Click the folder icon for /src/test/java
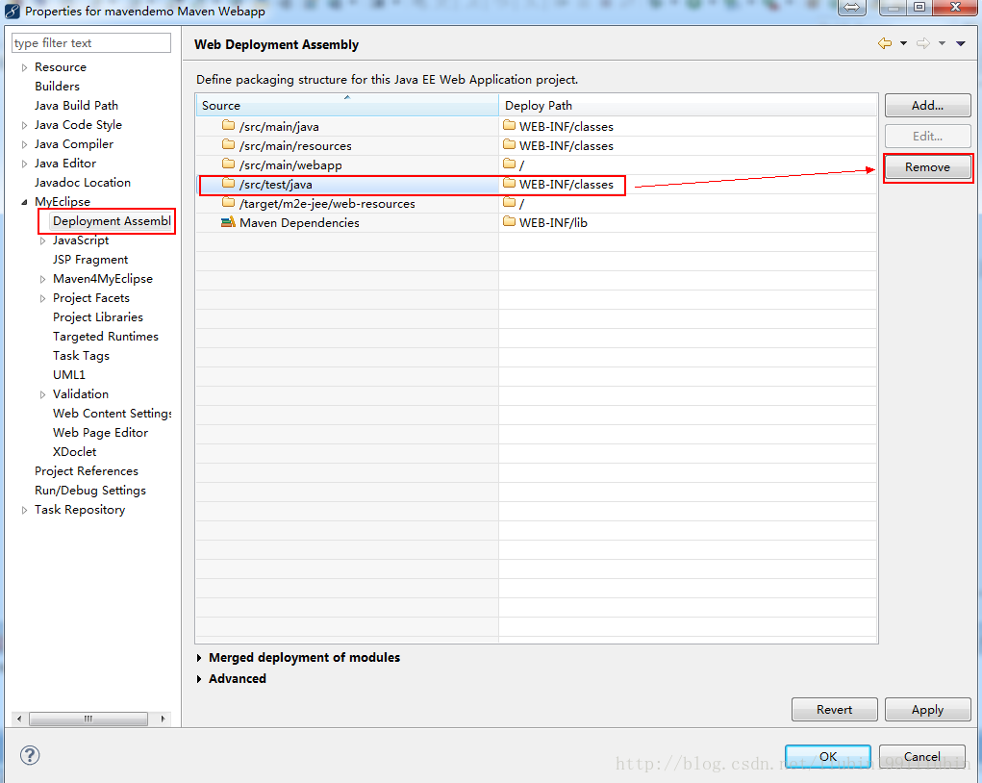This screenshot has width=982, height=783. coord(228,184)
